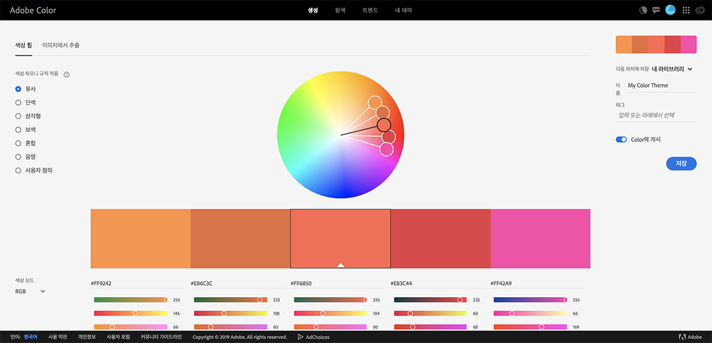This screenshot has width=712, height=343.
Task: Select the large #E86C3C swatch
Action: (240, 239)
